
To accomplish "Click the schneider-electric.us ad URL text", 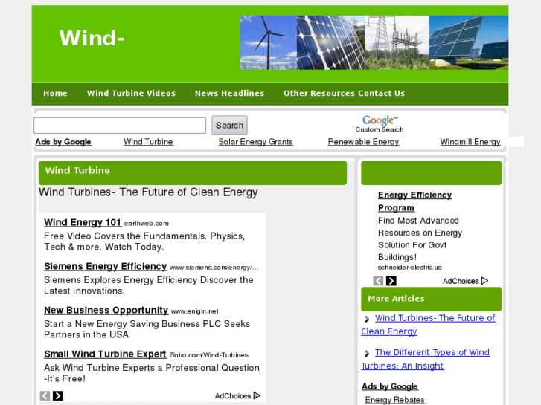I will coord(409,267).
